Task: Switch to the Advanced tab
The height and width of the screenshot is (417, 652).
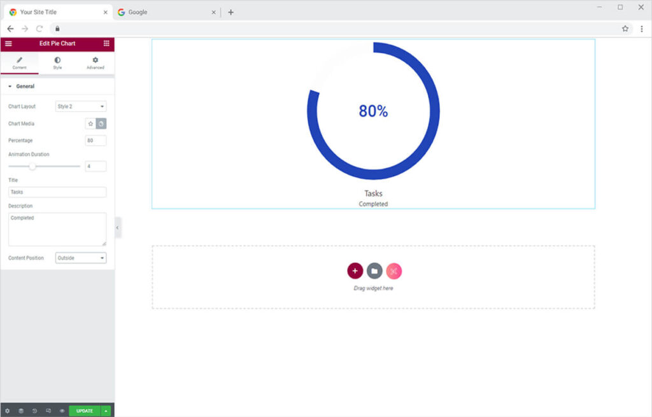Action: pyautogui.click(x=96, y=63)
